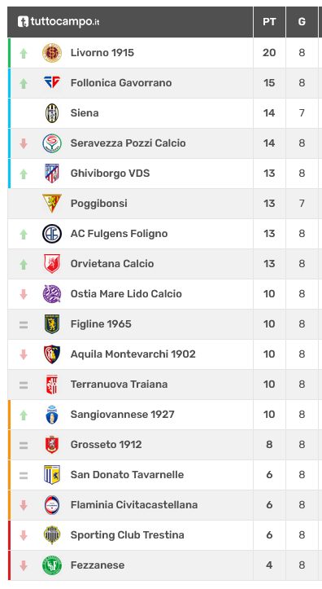Click the Sangiovannese 1927 crest
Screen dimensions: 322x589
click(x=52, y=415)
